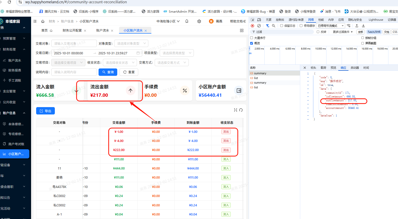The width and height of the screenshot is (398, 219).
Task: Toggle the device toolbar icon in DevTools
Action: click(x=259, y=20)
